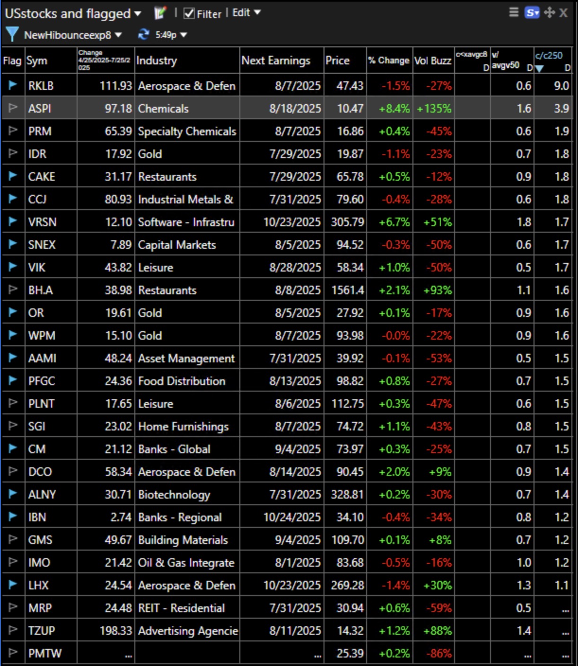Click the blue flag icon beside CAKE

[12, 176]
